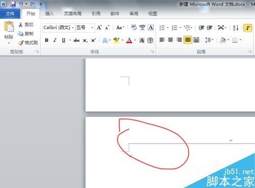255x188 pixels.
Task: Toggle justify alignment
Action: click(188, 40)
